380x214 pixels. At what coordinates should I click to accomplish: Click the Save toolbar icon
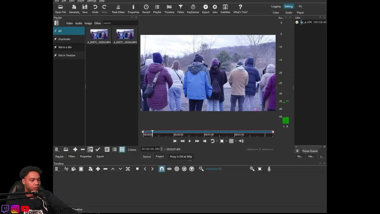[85, 9]
